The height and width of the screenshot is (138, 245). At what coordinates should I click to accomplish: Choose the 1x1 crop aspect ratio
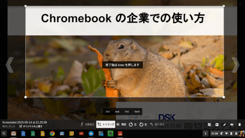(107, 112)
